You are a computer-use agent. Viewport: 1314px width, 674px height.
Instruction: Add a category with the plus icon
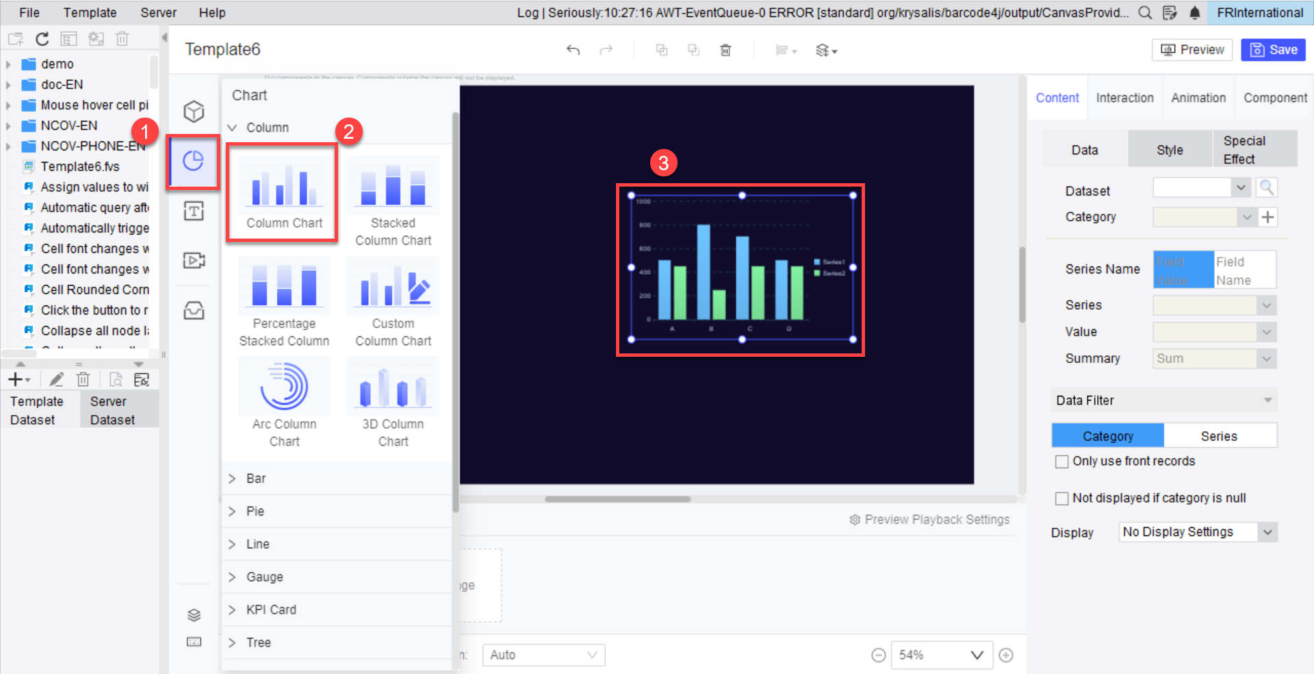(1268, 217)
